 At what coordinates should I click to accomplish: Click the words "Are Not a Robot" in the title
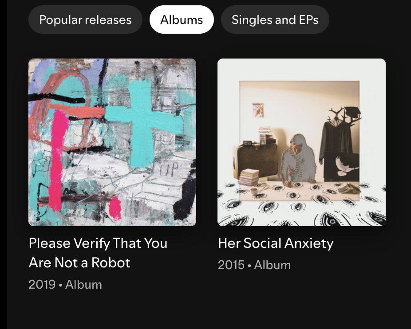pos(79,263)
